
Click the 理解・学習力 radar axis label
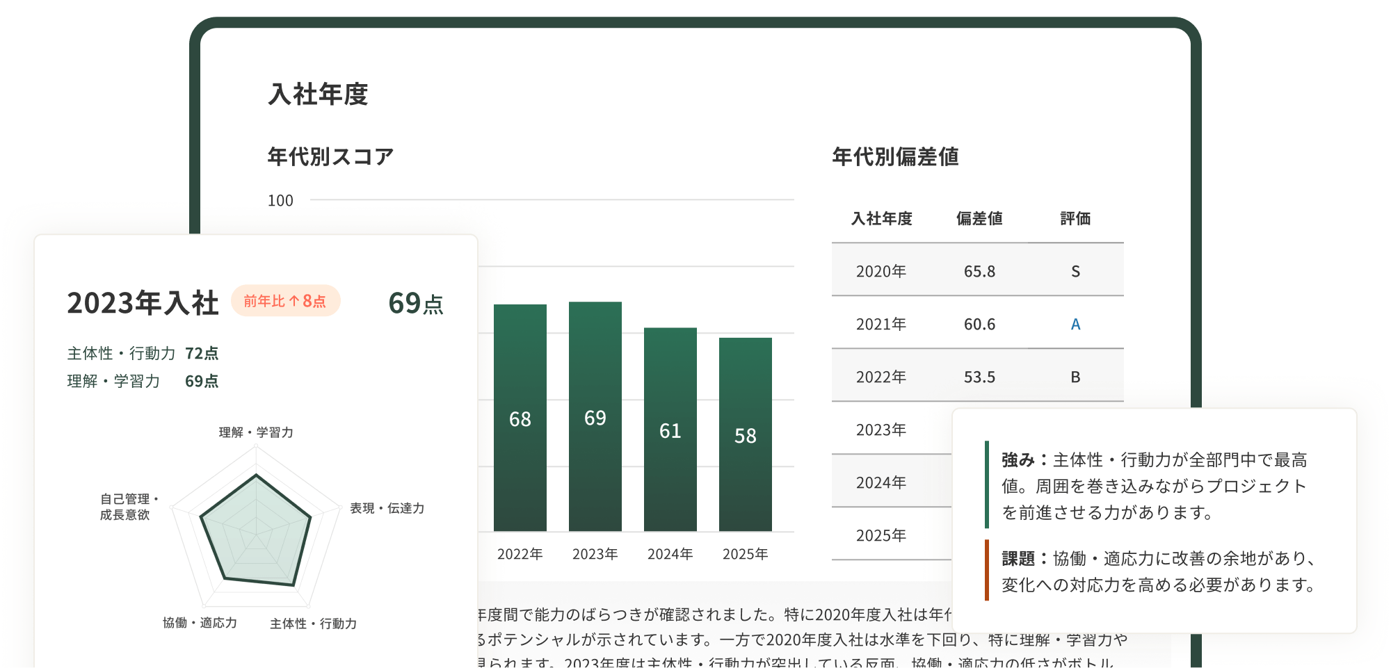coord(256,432)
